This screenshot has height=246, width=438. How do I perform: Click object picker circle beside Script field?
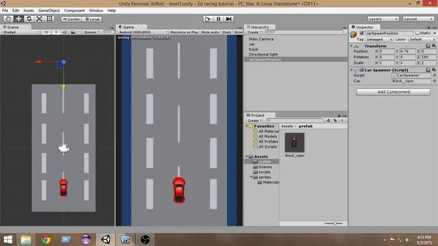tap(435, 75)
